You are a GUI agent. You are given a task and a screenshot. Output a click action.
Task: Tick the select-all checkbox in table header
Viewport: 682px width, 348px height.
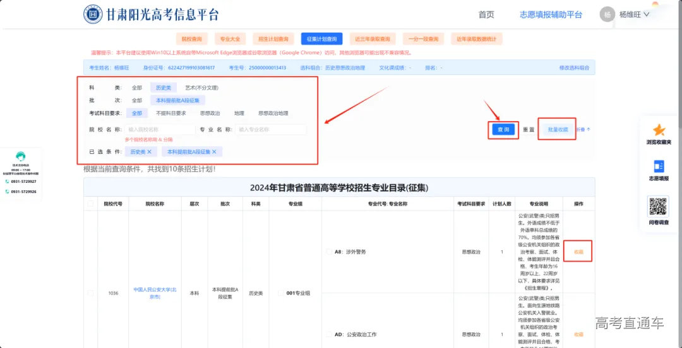pos(90,204)
